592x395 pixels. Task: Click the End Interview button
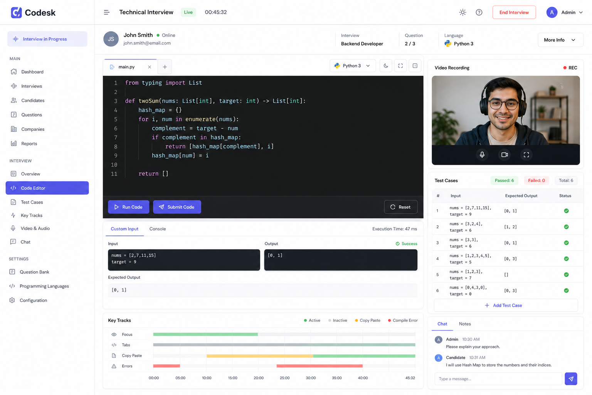coord(514,12)
